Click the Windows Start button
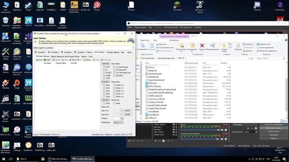 coord(3,159)
